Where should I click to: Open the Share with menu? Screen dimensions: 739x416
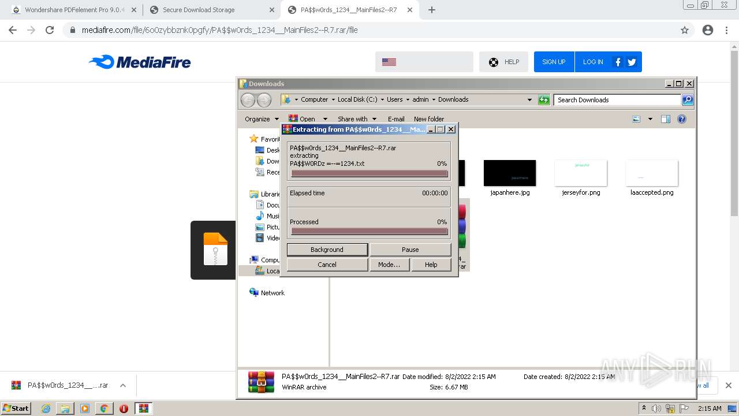coord(357,119)
